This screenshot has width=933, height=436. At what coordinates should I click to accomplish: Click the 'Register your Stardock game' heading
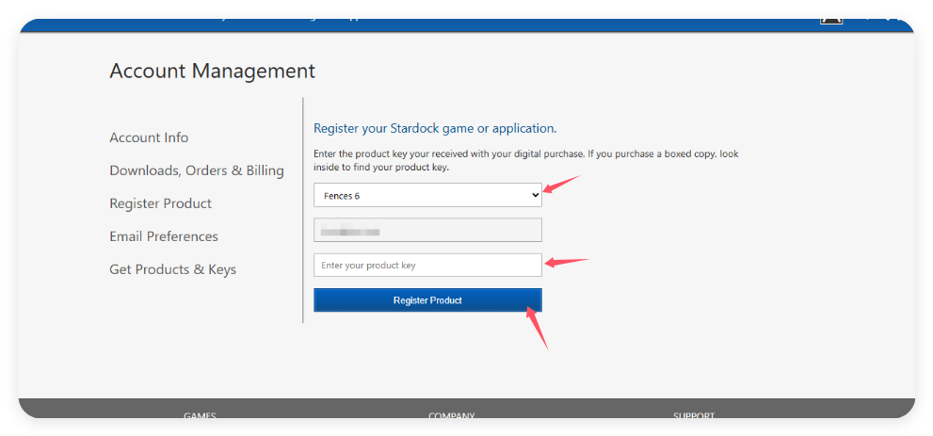pos(435,128)
